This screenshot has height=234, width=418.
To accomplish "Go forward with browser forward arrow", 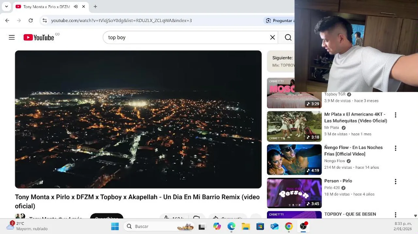I will pyautogui.click(x=19, y=20).
